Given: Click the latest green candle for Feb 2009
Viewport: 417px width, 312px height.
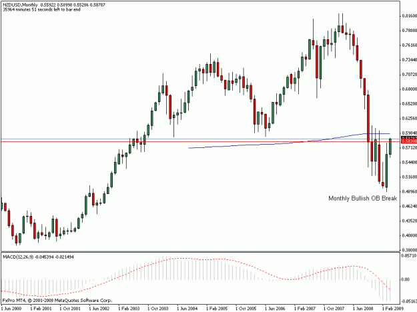Looking at the screenshot, I should pos(390,147).
